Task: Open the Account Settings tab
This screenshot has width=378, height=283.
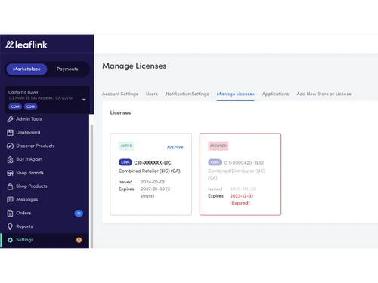Action: [x=120, y=94]
